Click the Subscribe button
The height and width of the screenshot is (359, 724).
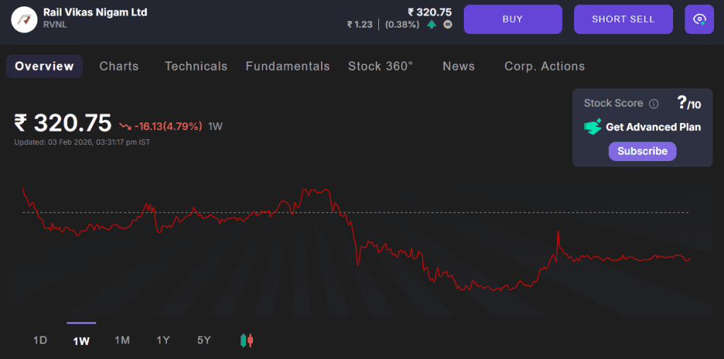coord(642,151)
